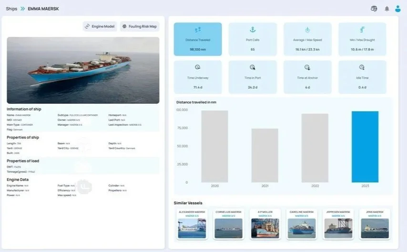
Task: Select the Average / Max Speed card
Action: click(x=307, y=39)
